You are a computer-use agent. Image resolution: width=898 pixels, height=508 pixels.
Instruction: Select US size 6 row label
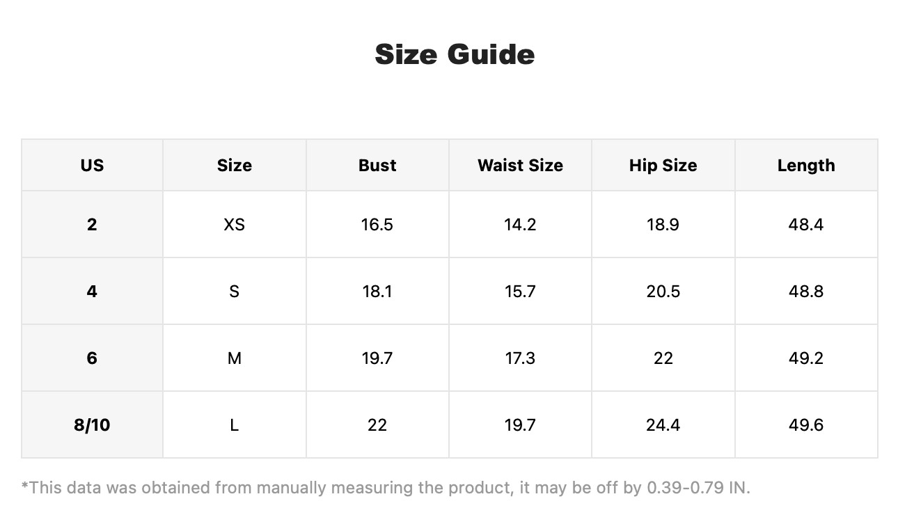[x=92, y=358]
